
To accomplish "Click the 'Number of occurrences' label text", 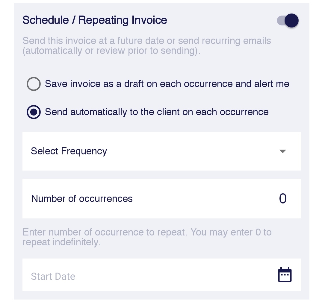I will coord(82,199).
